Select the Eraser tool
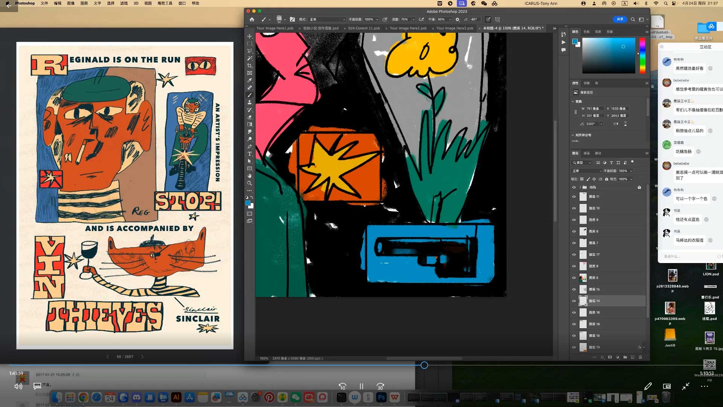 click(249, 117)
